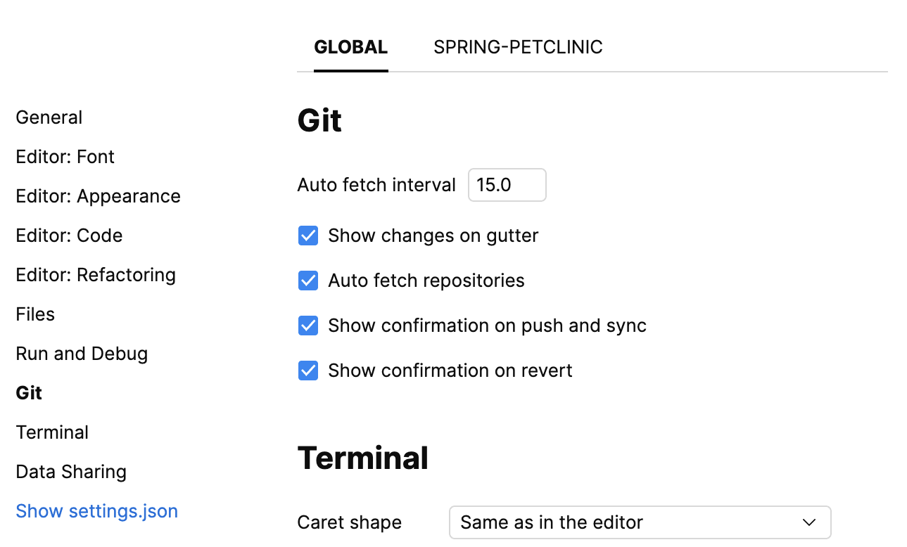
Task: Select the Editor: Code category
Action: click(x=69, y=236)
